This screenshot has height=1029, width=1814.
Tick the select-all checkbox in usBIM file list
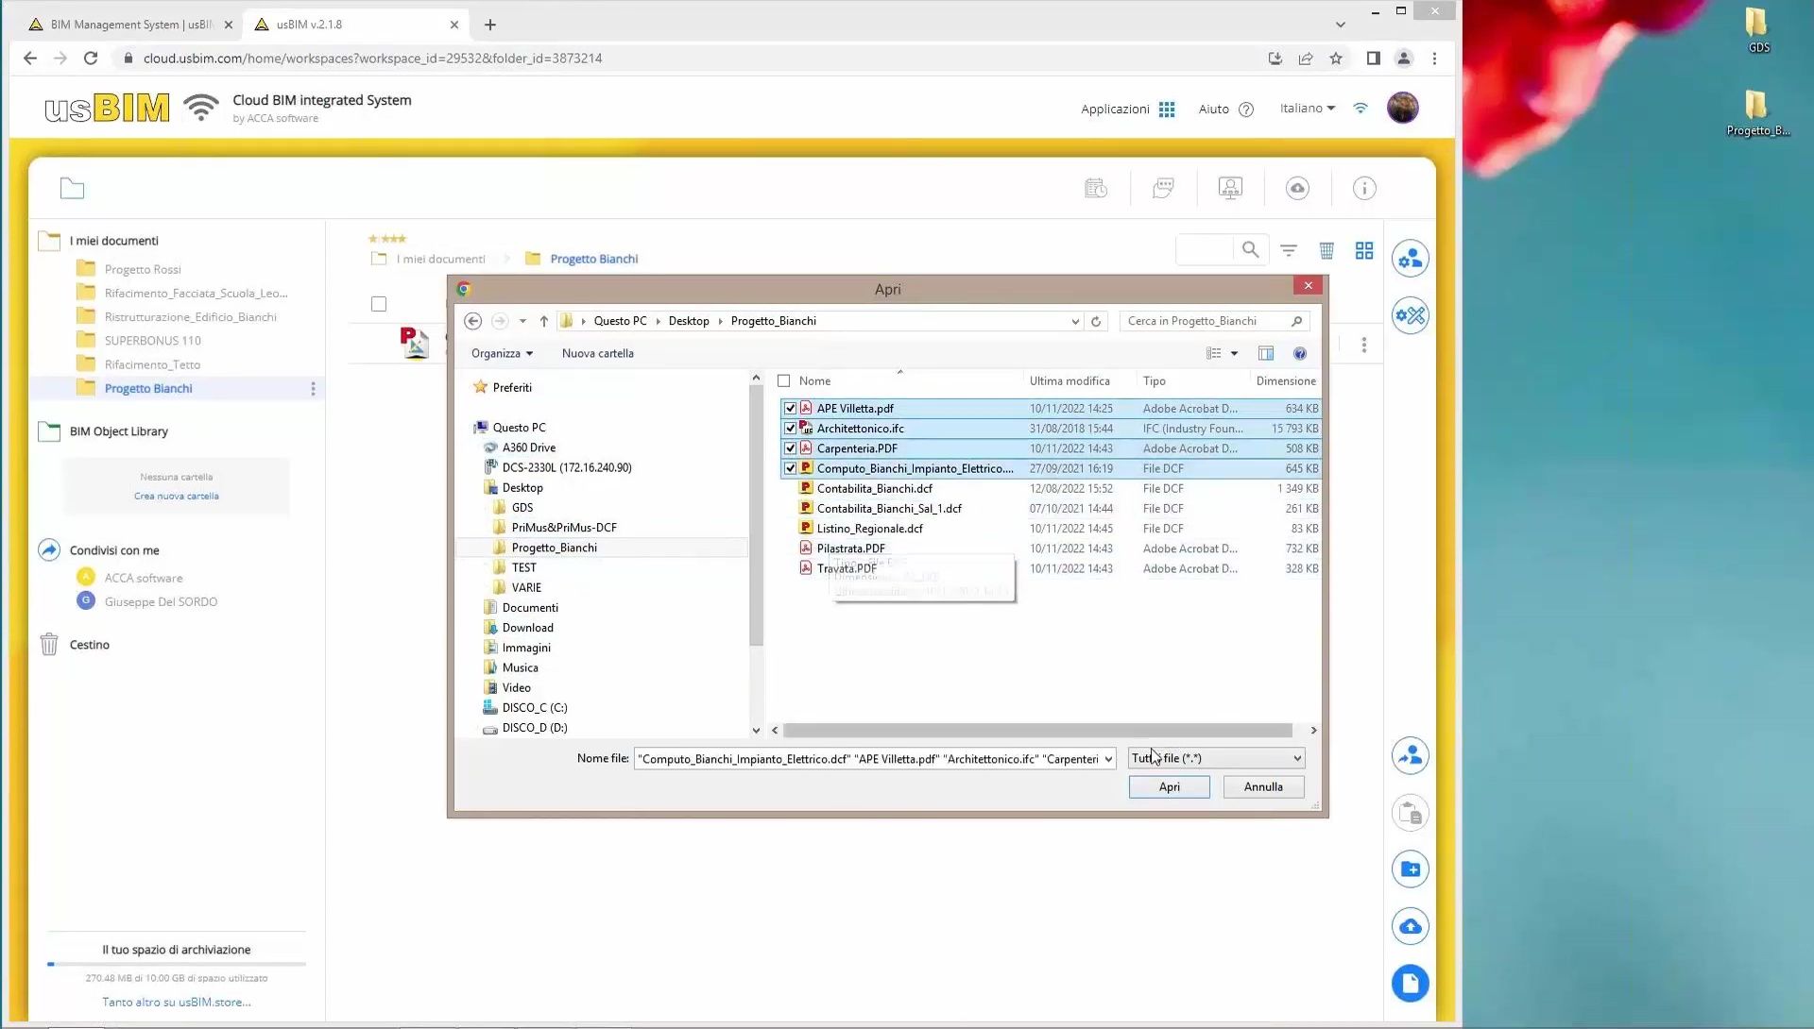(x=379, y=304)
